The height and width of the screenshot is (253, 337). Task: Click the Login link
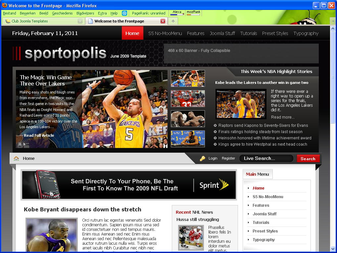(213, 158)
